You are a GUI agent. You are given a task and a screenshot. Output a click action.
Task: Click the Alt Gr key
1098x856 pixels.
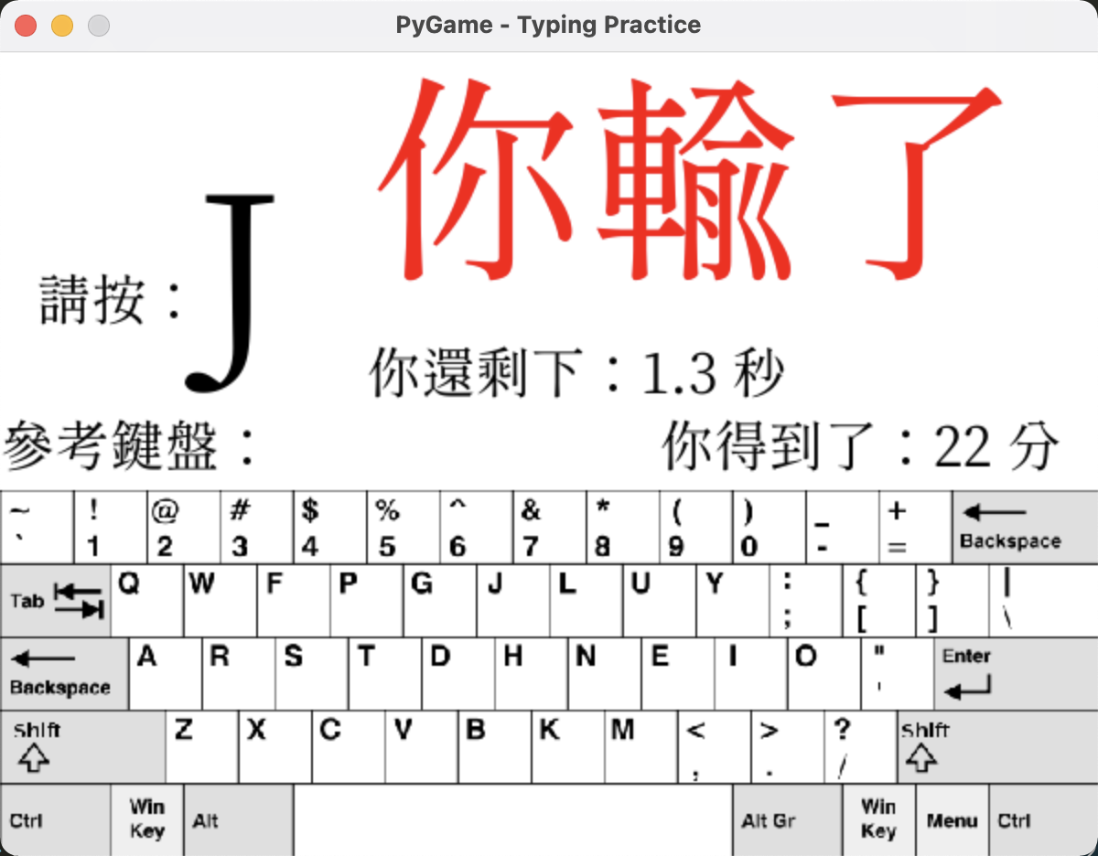(x=788, y=820)
